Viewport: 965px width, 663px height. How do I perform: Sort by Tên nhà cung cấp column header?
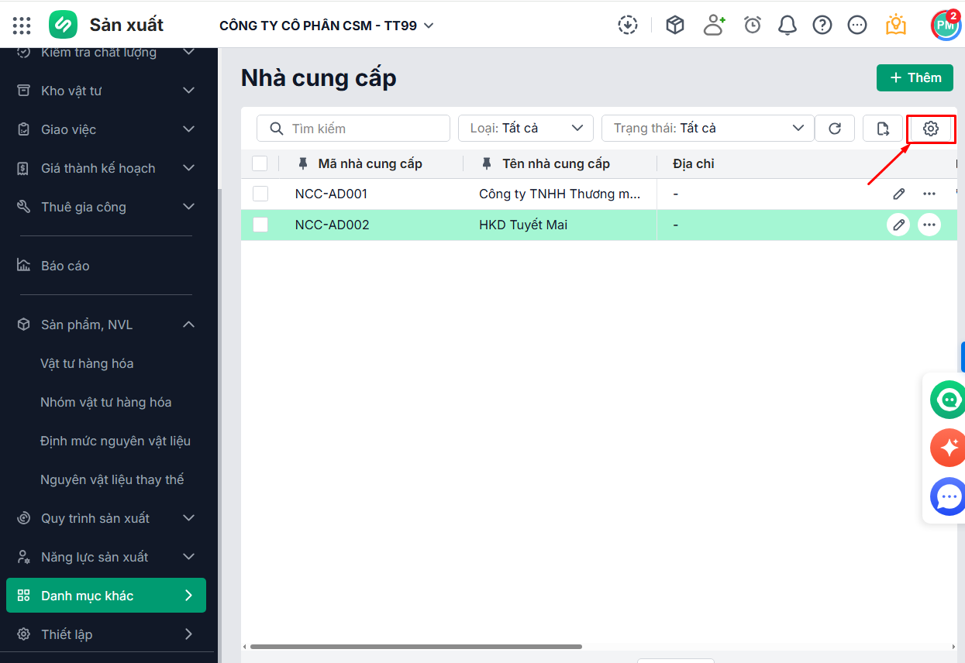click(556, 163)
